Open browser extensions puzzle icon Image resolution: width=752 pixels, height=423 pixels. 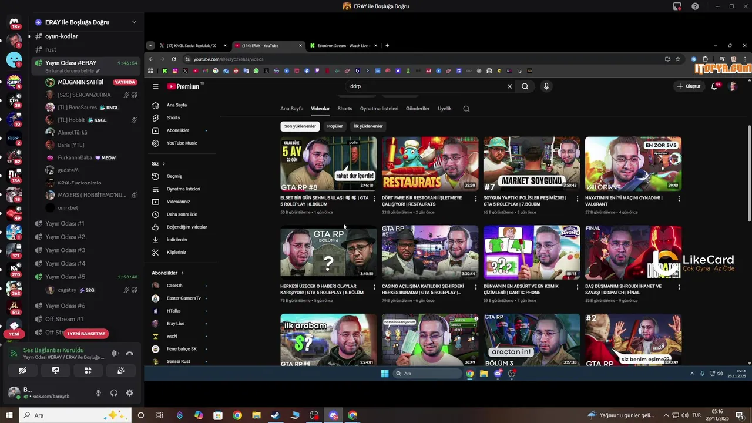(705, 59)
